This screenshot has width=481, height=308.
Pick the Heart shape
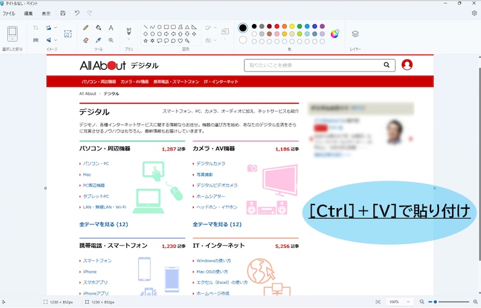pyautogui.click(x=180, y=40)
